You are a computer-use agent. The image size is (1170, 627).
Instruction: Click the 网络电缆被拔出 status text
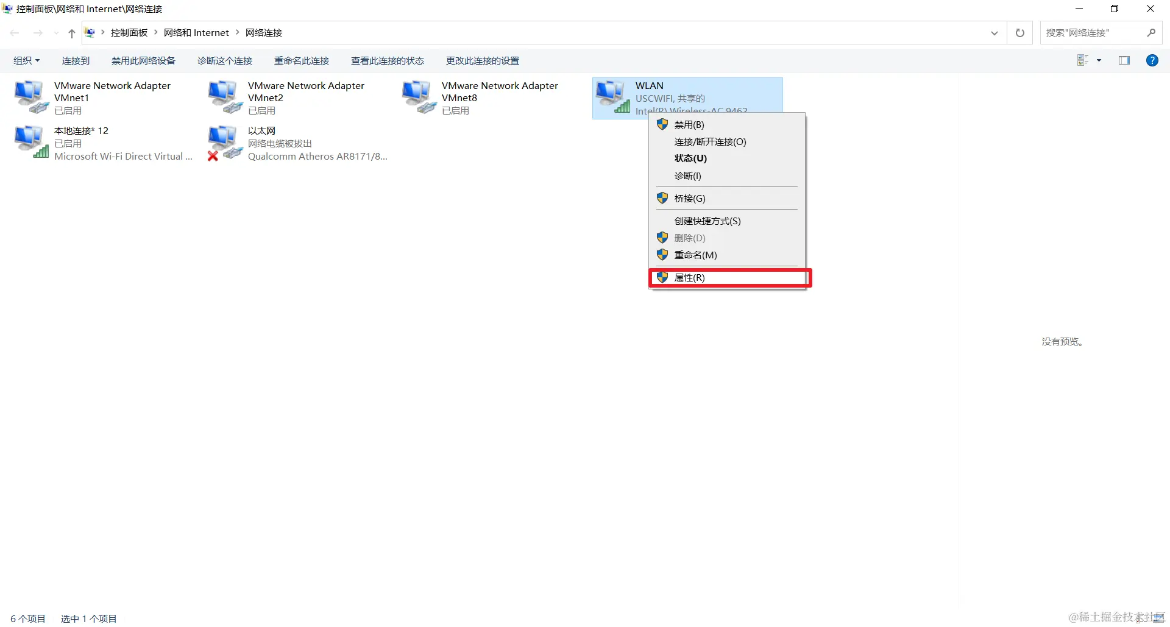(280, 143)
